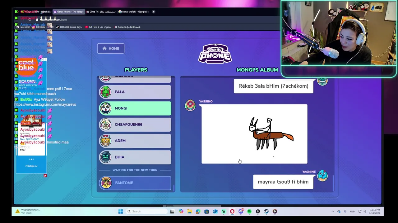Open Outlook from the taskbar
The width and height of the screenshot is (398, 223).
point(215,211)
